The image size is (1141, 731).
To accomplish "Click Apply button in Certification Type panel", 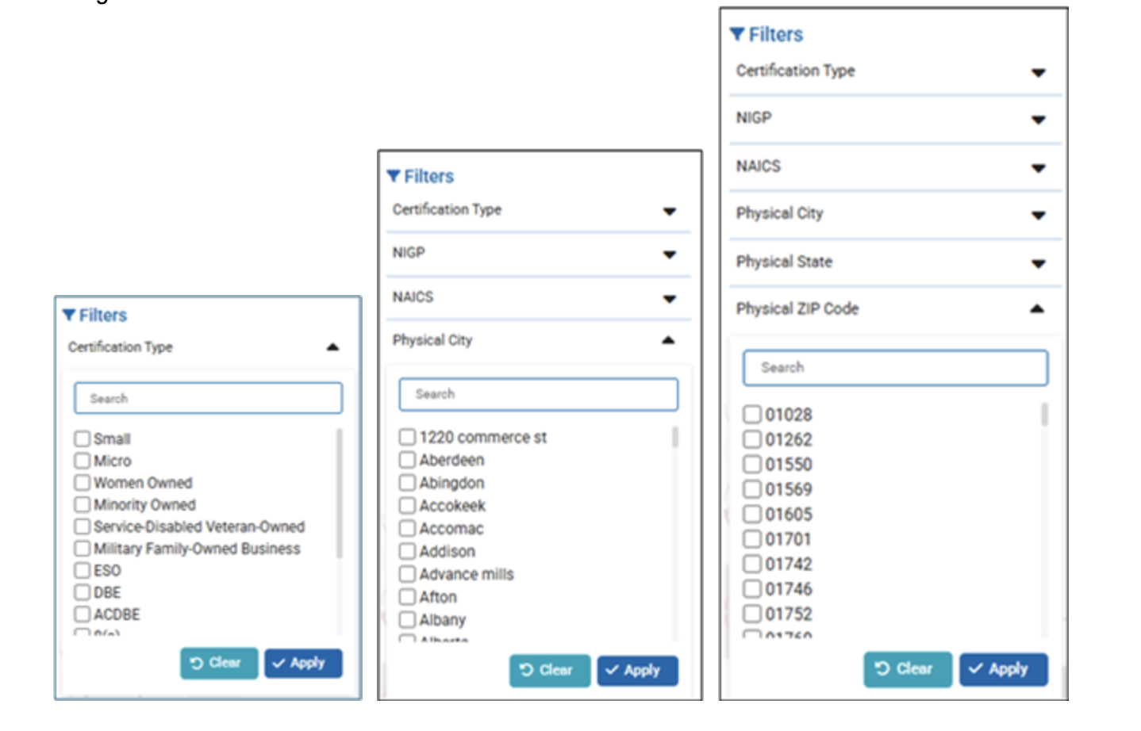I will (x=303, y=663).
